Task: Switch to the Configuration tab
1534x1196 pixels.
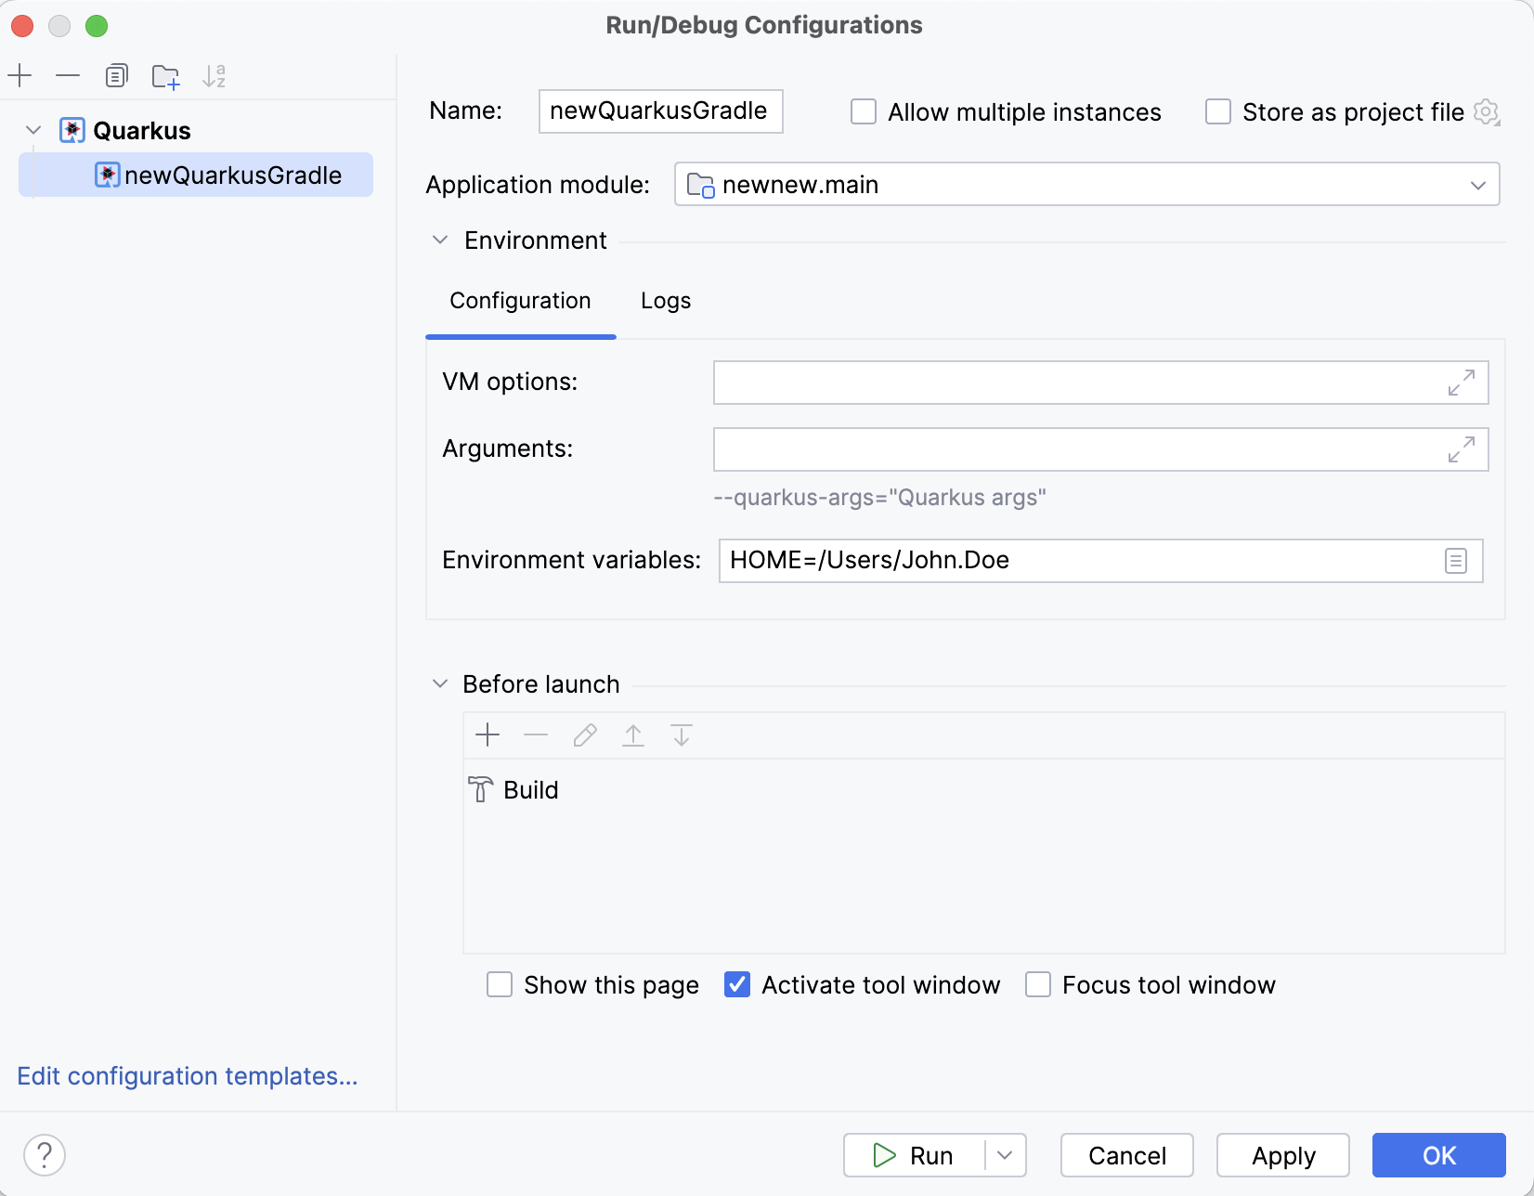Action: click(x=520, y=301)
